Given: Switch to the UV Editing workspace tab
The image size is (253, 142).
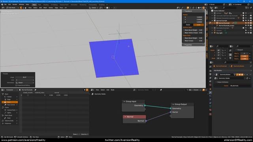Looking at the screenshot, I should (x=54, y=5).
